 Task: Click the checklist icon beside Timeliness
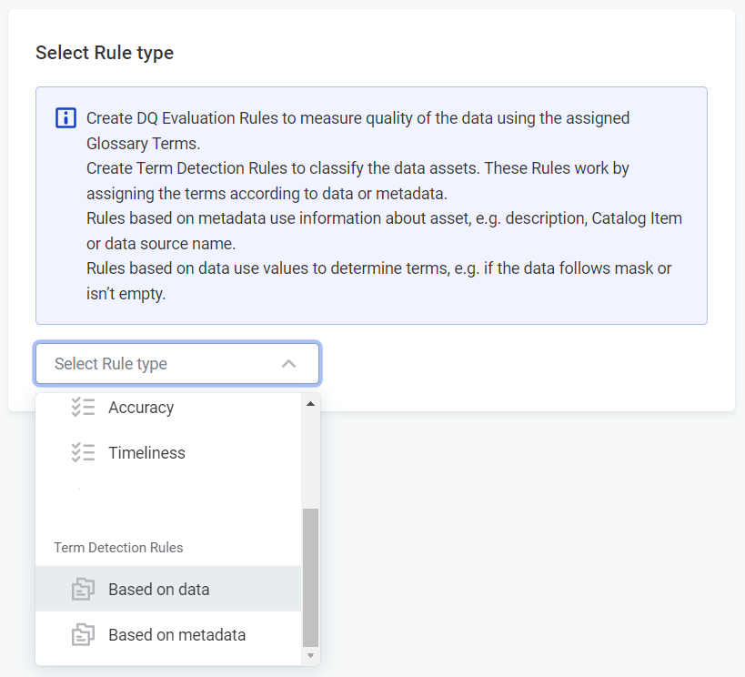(x=83, y=452)
